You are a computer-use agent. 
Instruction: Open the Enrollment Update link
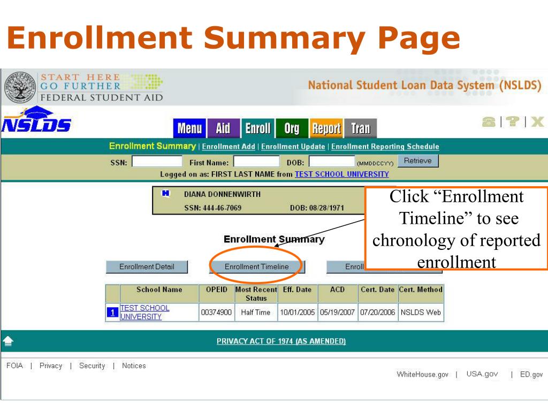[293, 147]
